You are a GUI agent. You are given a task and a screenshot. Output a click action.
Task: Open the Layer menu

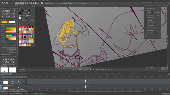click(x=16, y=1)
